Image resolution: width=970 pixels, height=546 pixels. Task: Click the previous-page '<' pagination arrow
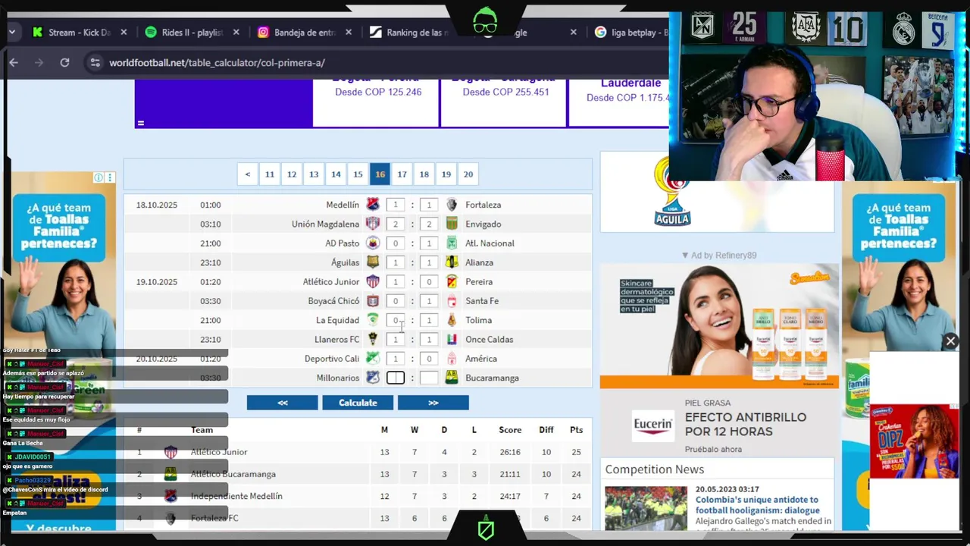tap(247, 174)
